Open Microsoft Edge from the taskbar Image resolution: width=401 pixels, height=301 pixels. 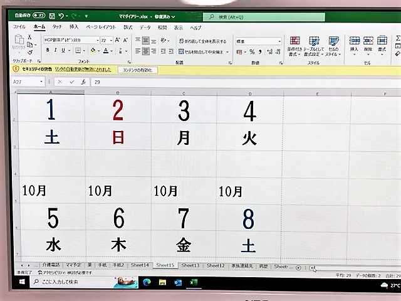pyautogui.click(x=147, y=282)
